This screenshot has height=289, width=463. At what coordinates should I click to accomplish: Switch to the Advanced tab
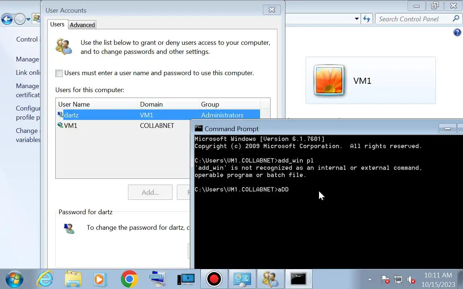82,25
